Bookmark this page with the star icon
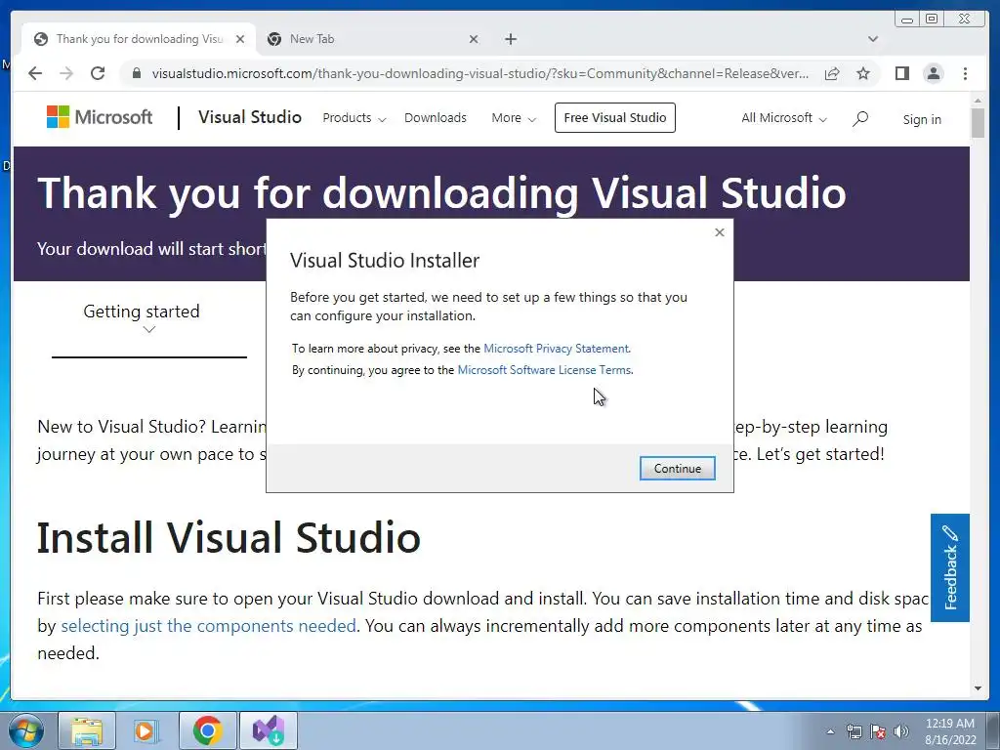This screenshot has height=750, width=1000. coord(863,73)
